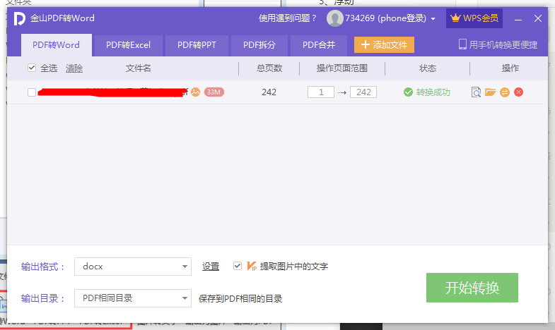Click the 状态 column header
Viewport: 555px width, 330px height.
coord(428,68)
